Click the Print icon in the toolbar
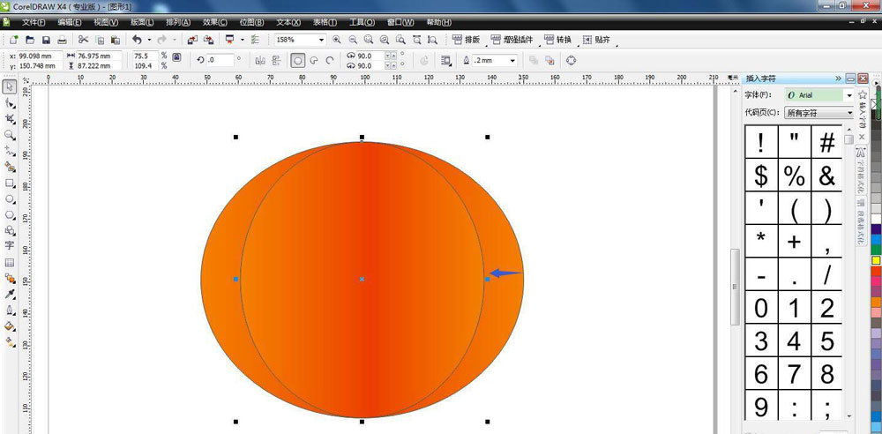Image resolution: width=882 pixels, height=434 pixels. click(62, 40)
